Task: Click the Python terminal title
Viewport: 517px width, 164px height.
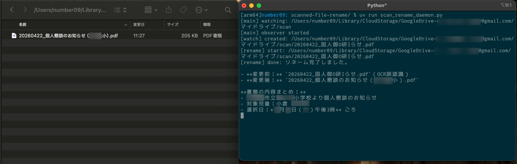Action: pyautogui.click(x=377, y=5)
